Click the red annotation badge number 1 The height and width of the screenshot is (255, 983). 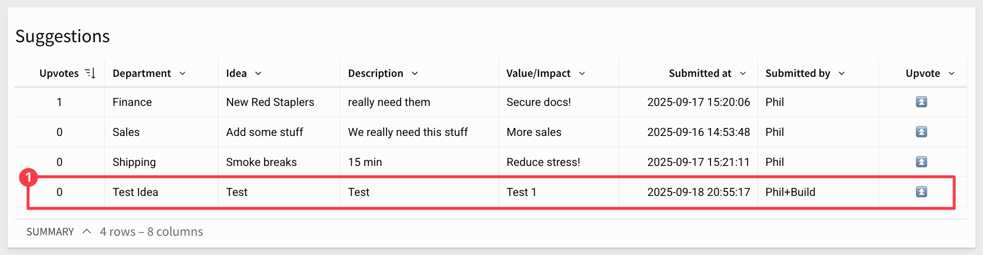[x=29, y=178]
